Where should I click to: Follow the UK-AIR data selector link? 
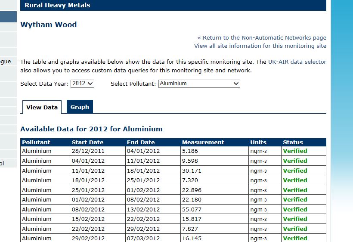click(297, 62)
